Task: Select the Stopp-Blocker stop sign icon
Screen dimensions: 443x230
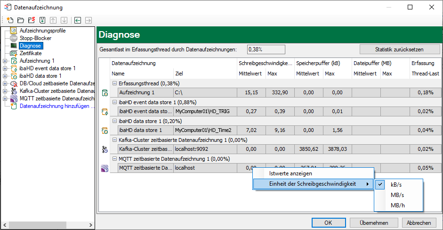Action: point(14,38)
